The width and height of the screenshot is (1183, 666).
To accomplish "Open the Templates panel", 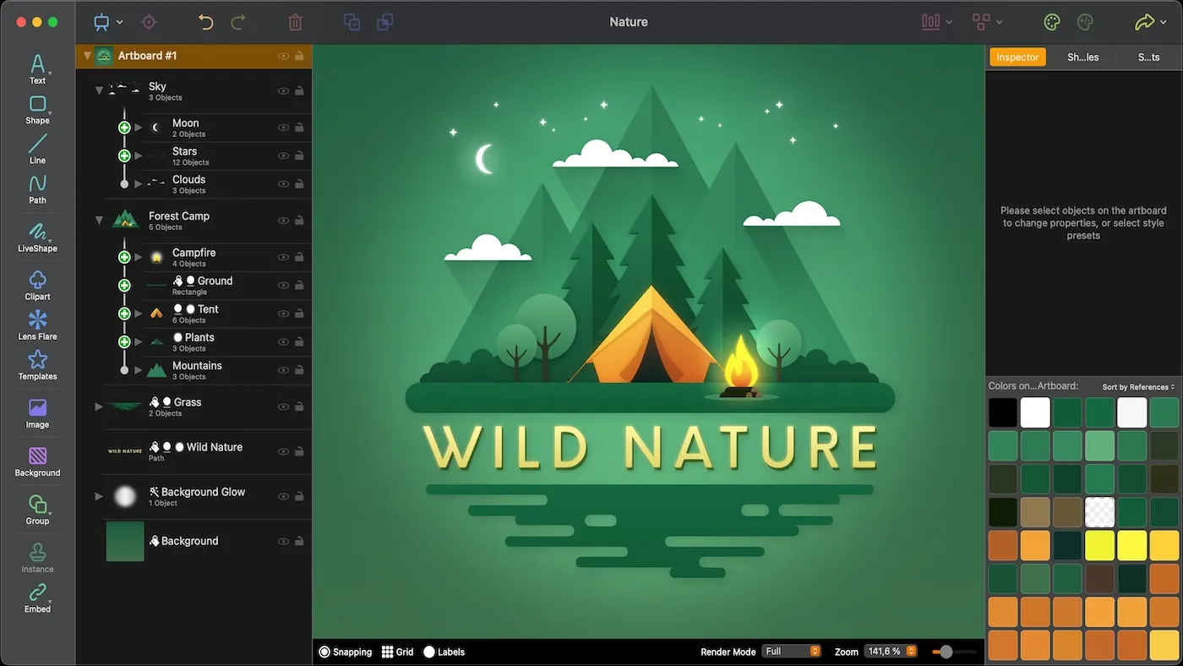I will pos(37,365).
